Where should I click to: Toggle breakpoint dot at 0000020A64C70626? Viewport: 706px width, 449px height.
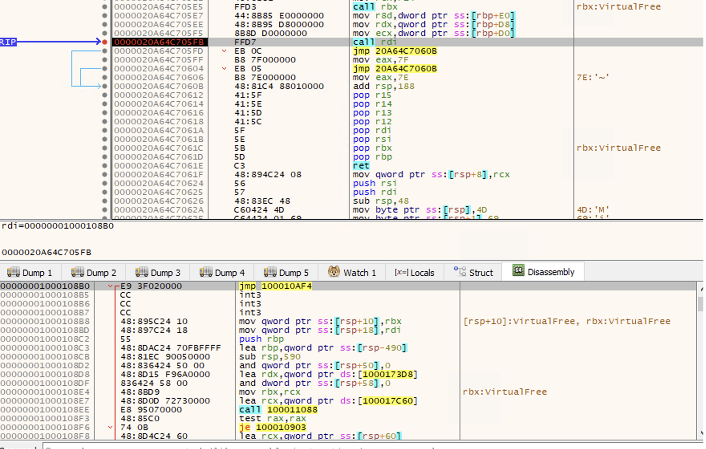click(105, 201)
